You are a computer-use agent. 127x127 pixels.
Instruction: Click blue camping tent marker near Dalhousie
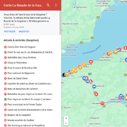[x=123, y=97]
